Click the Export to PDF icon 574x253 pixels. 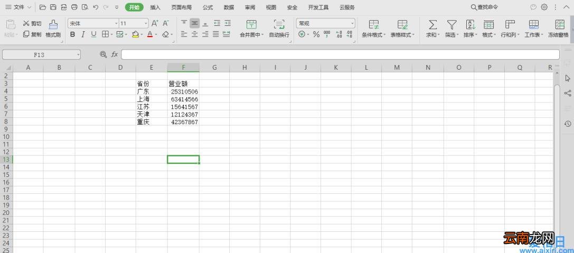(x=64, y=7)
